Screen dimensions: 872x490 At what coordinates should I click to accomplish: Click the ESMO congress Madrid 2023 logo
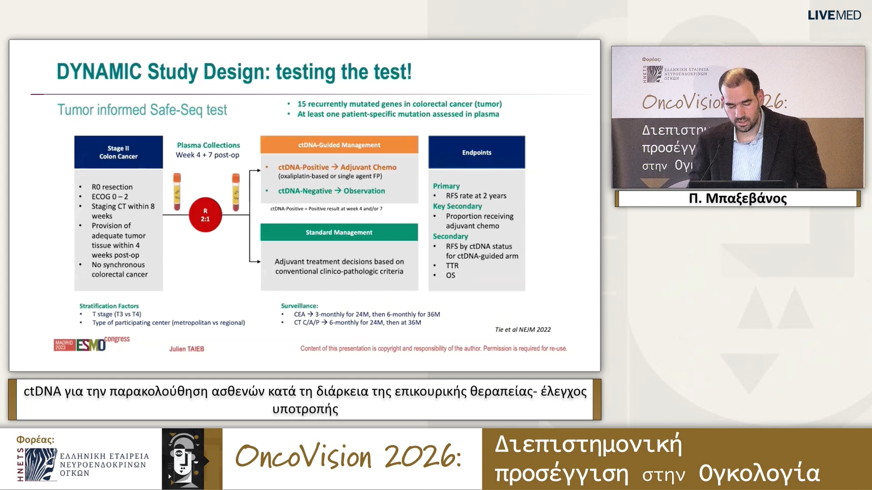[91, 344]
